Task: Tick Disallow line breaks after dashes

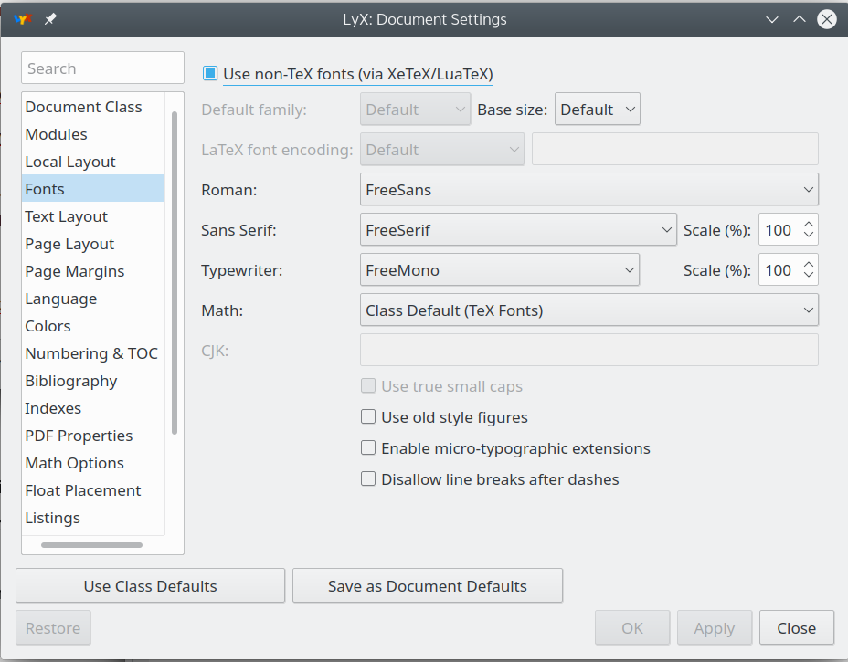Action: pyautogui.click(x=368, y=479)
